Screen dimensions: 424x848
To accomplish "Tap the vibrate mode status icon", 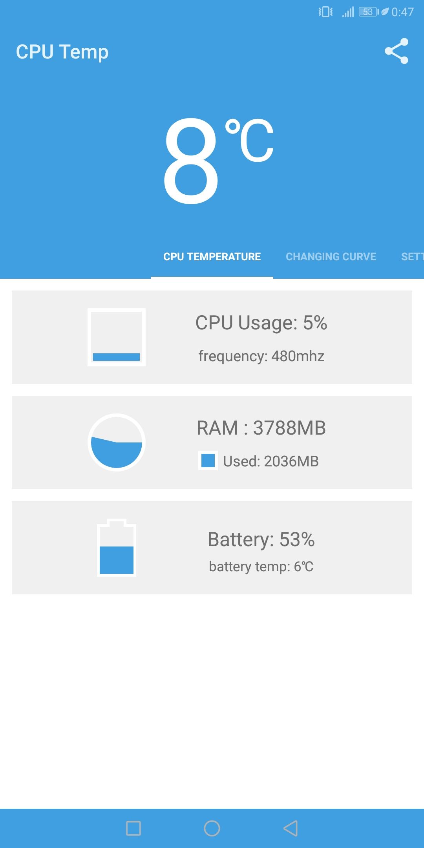I will (x=325, y=12).
